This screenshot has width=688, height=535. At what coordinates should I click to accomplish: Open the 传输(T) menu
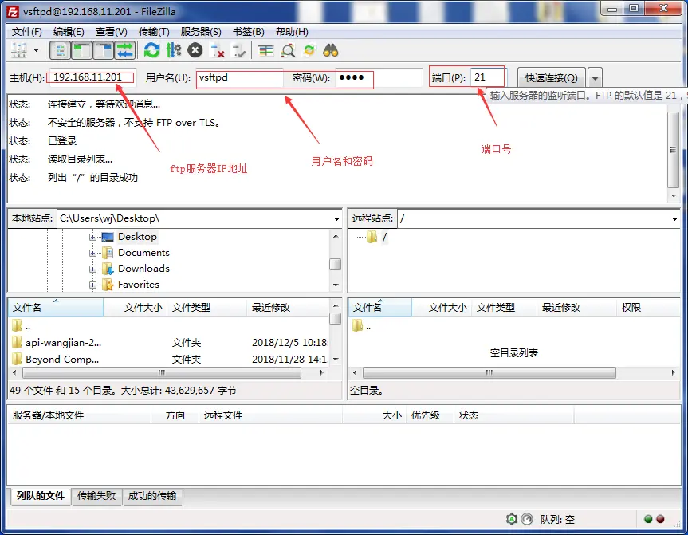click(154, 32)
